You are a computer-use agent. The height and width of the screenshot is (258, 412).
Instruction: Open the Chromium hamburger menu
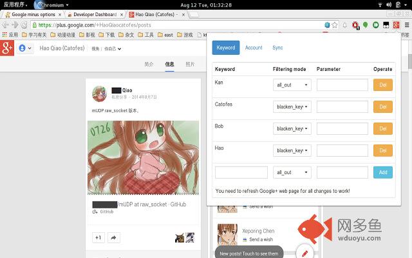click(407, 25)
